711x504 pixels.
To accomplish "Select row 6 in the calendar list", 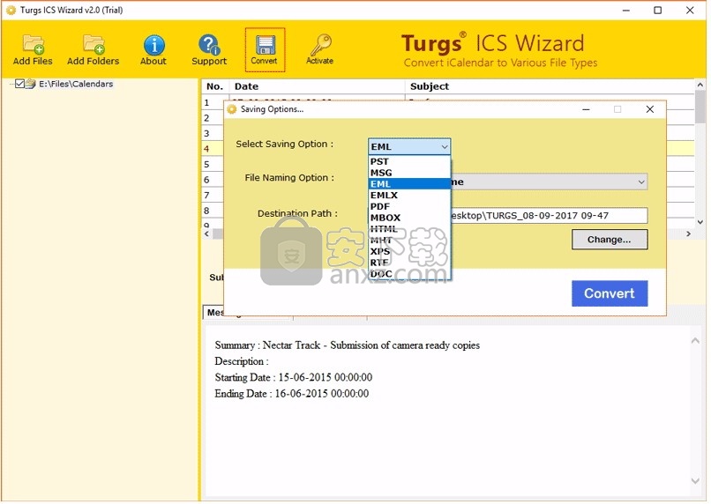I will pyautogui.click(x=213, y=180).
